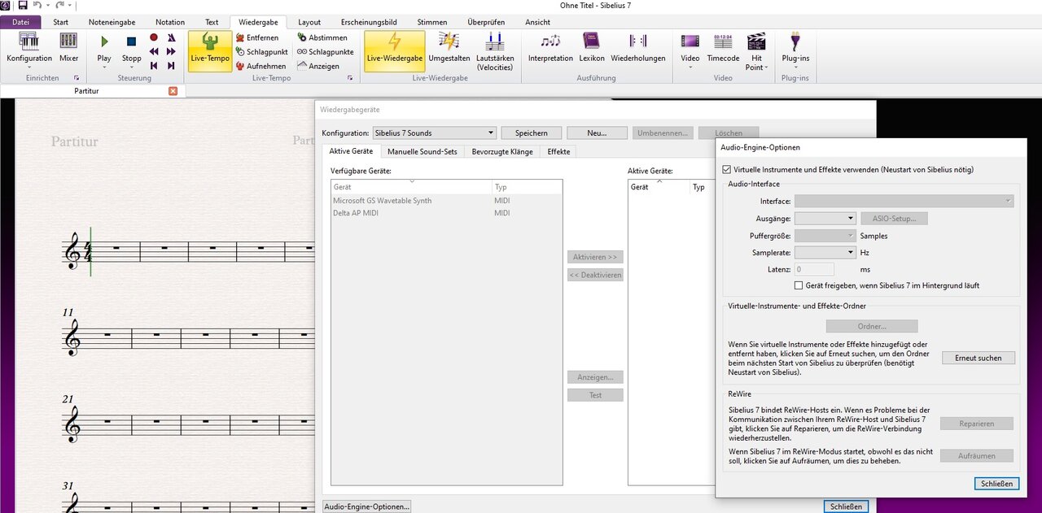Click the Hit Point clapperboard button

click(757, 50)
